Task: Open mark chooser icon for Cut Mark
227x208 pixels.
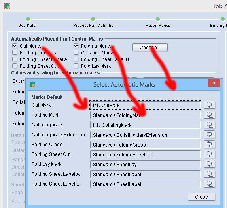Action: click(x=209, y=105)
